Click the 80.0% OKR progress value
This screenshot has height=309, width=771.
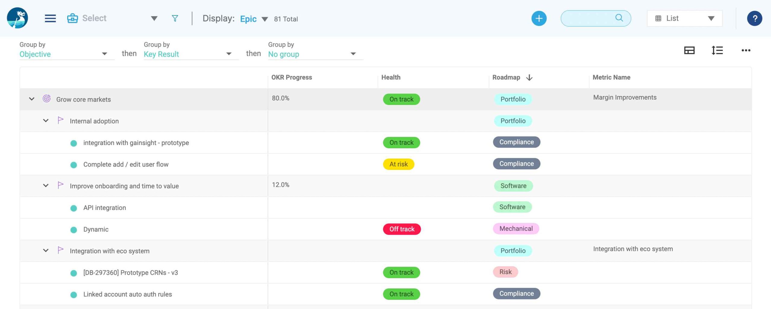click(x=280, y=98)
